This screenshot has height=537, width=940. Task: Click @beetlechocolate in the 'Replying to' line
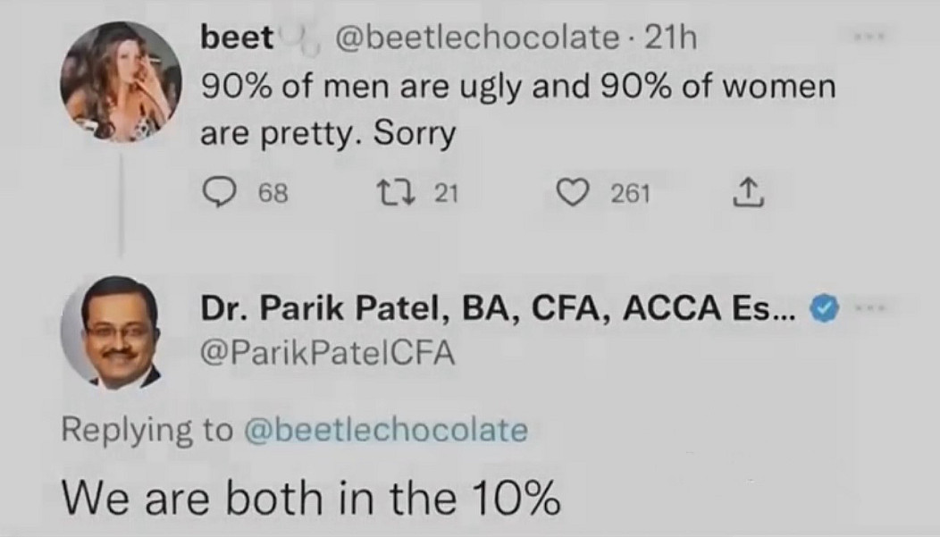click(384, 430)
